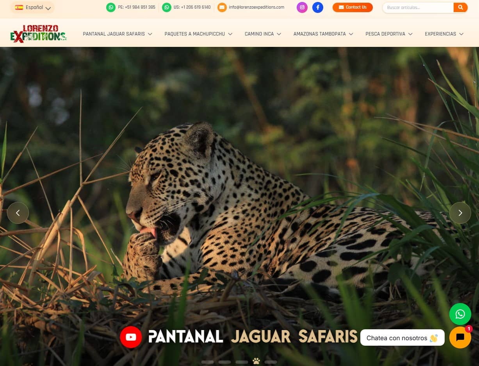Click the Spanish flag icon
Viewport: 479px width, 366px height.
tap(19, 7)
